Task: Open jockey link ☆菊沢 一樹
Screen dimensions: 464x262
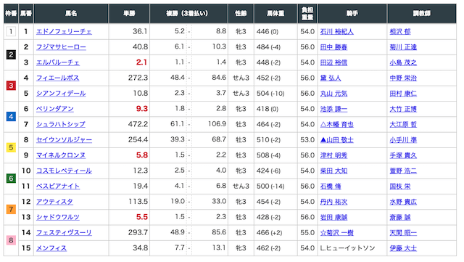Action: click(x=336, y=232)
